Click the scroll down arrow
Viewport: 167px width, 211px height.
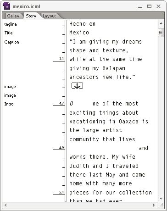point(161,199)
